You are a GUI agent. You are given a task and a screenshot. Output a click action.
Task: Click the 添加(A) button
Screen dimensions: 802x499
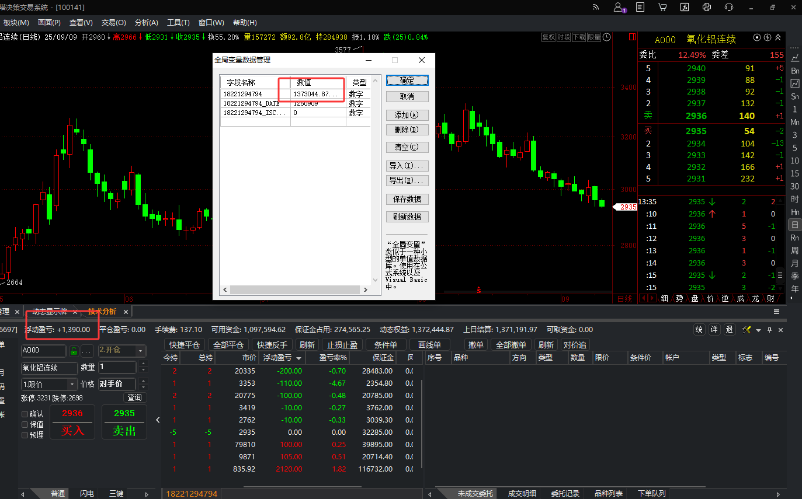tap(407, 115)
